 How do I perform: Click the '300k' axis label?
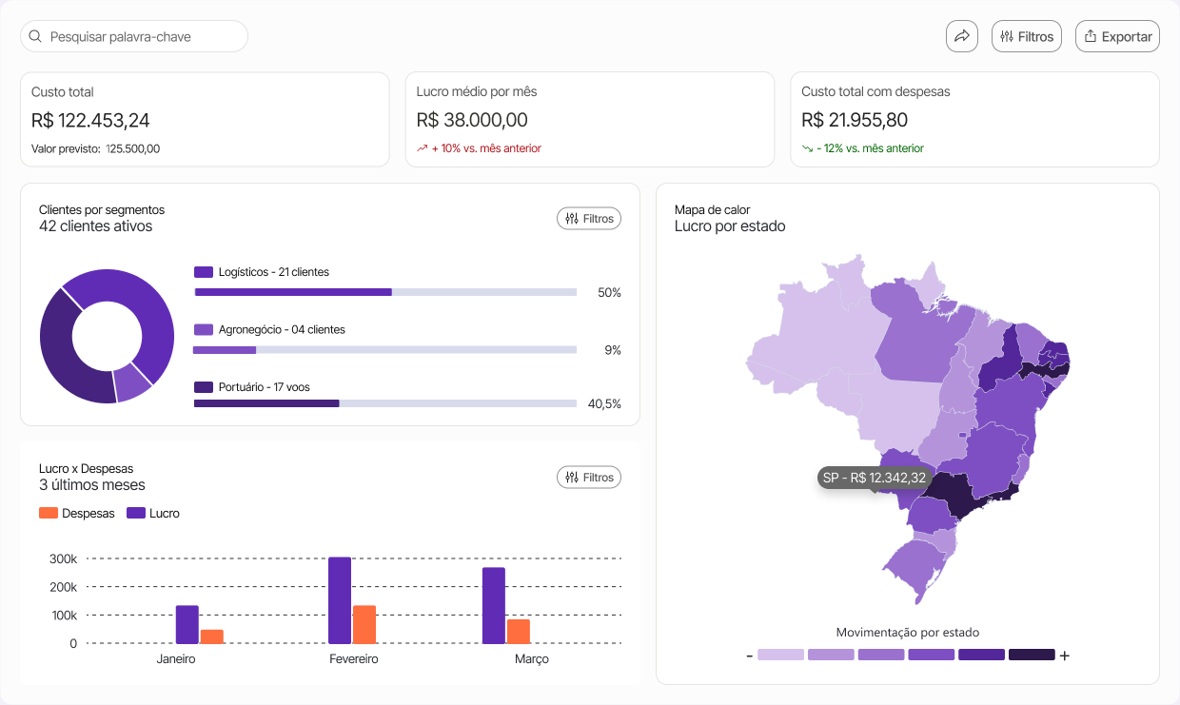click(x=63, y=558)
